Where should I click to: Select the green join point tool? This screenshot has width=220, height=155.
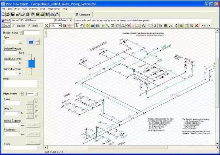[103, 26]
